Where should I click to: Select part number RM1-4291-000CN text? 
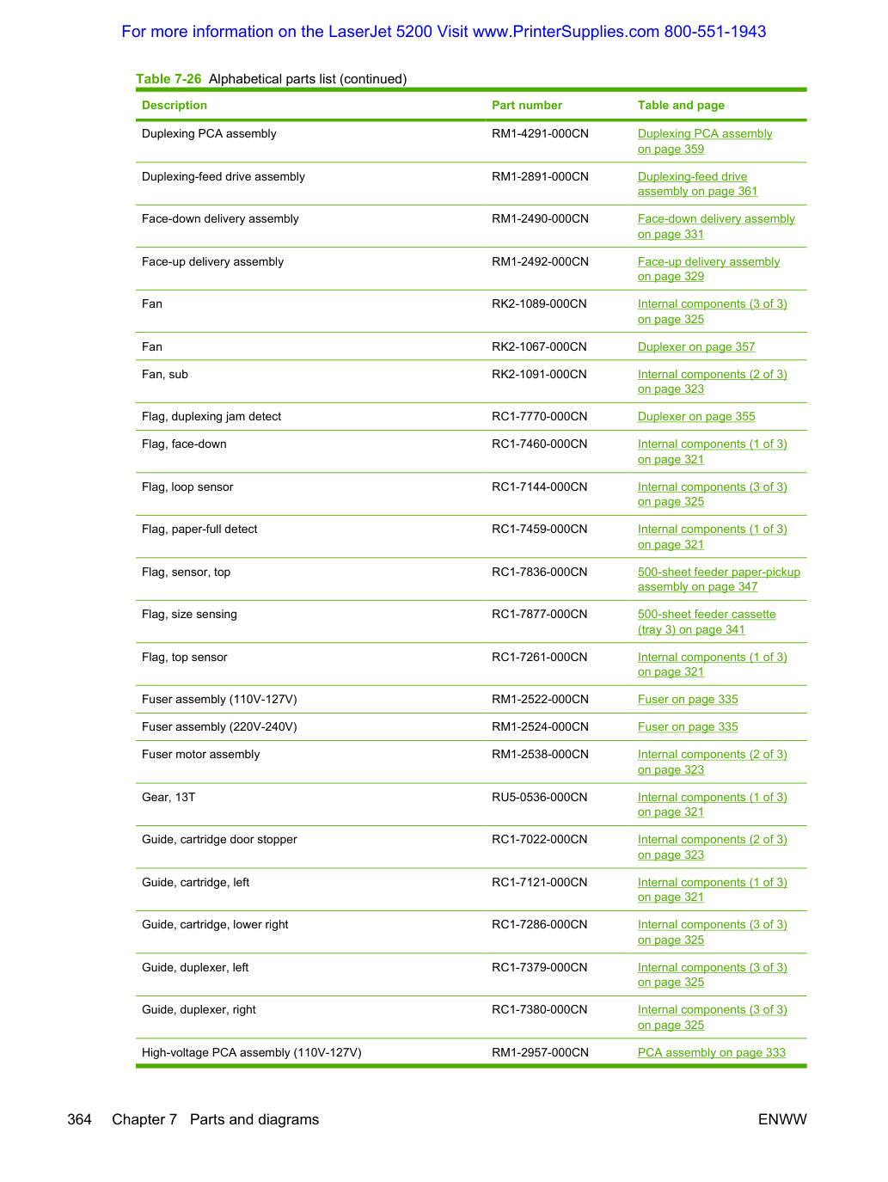coord(540,133)
